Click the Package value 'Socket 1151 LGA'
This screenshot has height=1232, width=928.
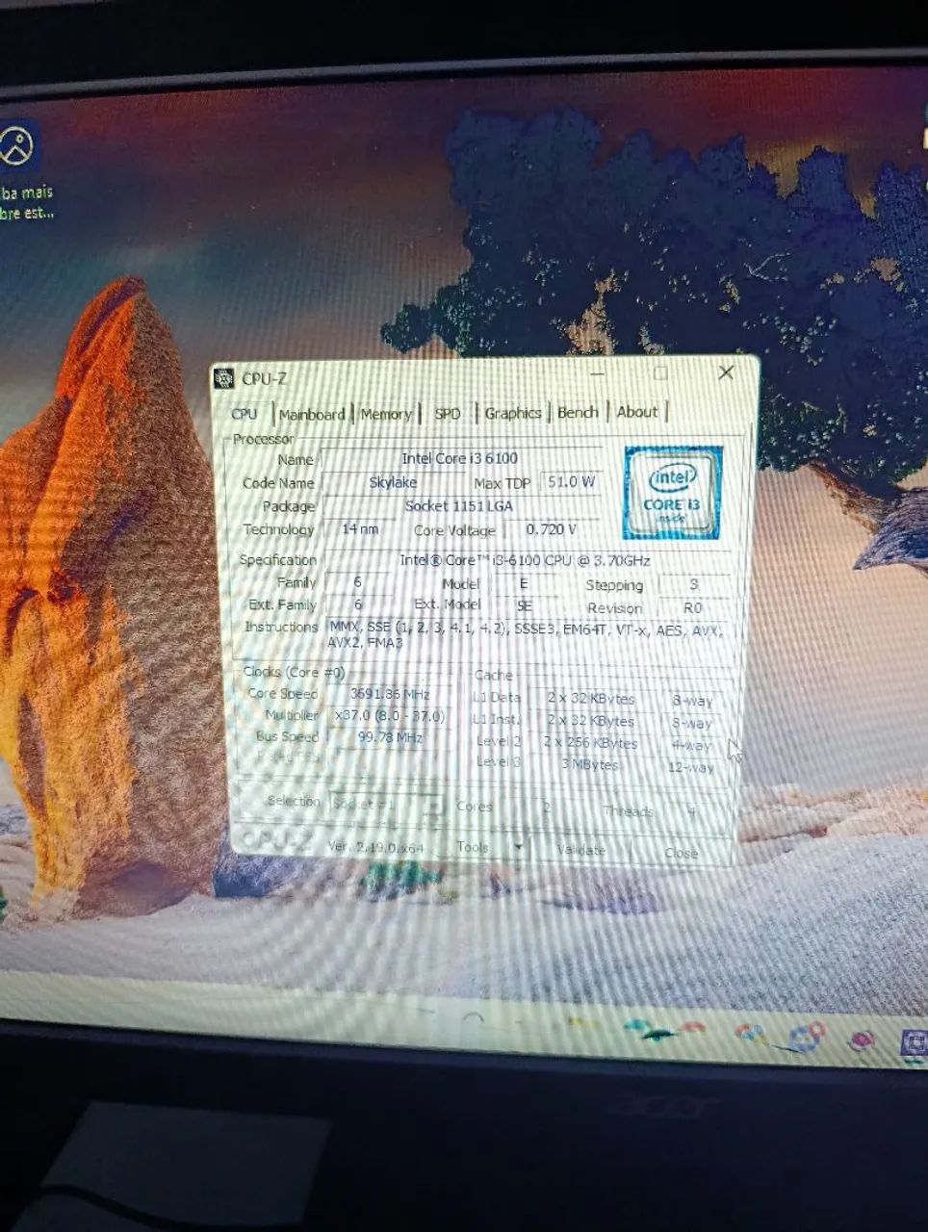click(x=460, y=505)
